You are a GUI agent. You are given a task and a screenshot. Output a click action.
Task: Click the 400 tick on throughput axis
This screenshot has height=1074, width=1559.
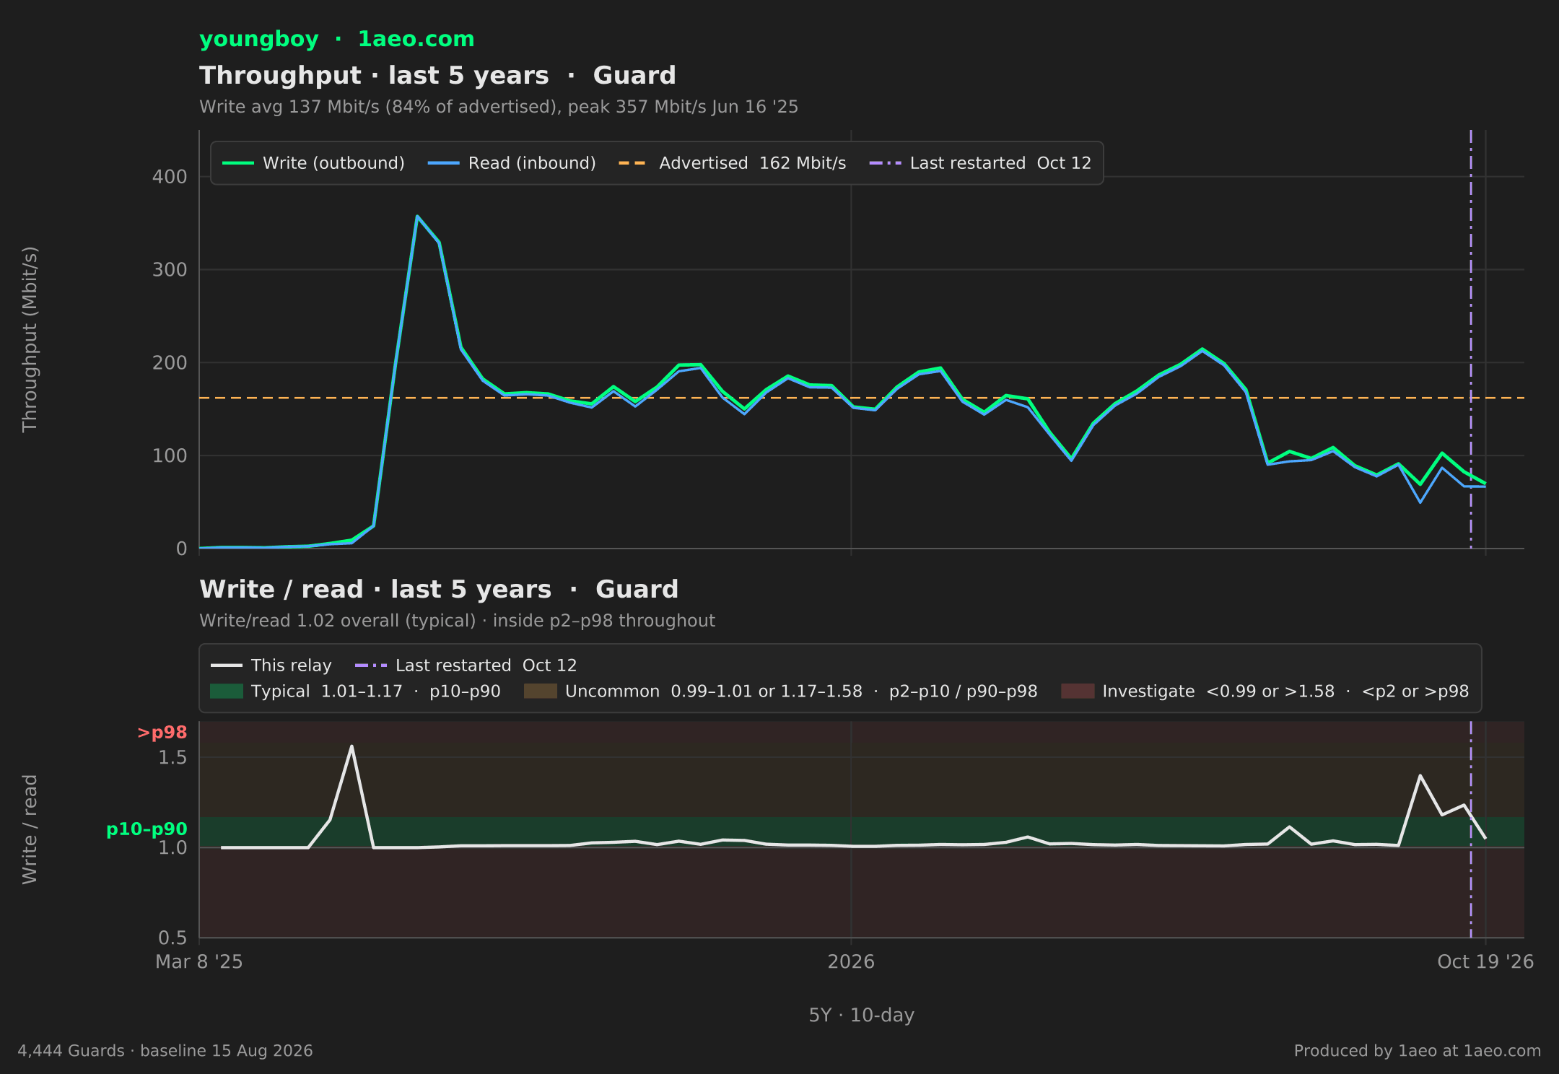pos(170,177)
